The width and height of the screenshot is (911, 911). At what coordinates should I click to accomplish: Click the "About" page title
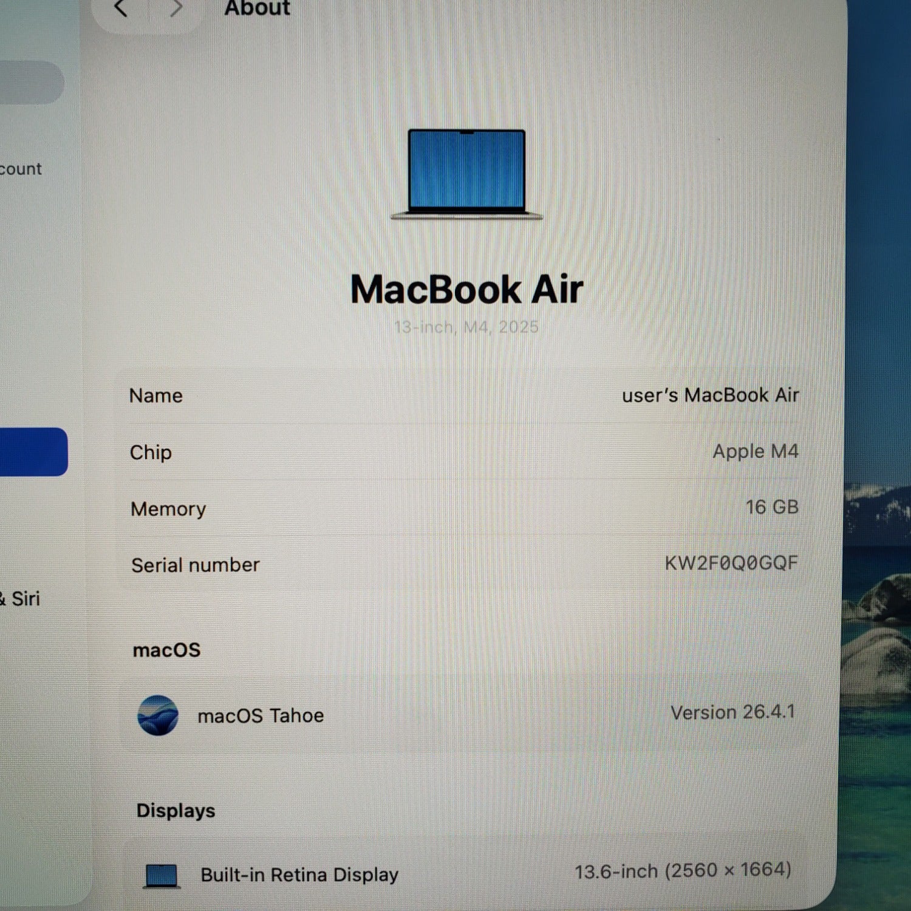pyautogui.click(x=257, y=8)
